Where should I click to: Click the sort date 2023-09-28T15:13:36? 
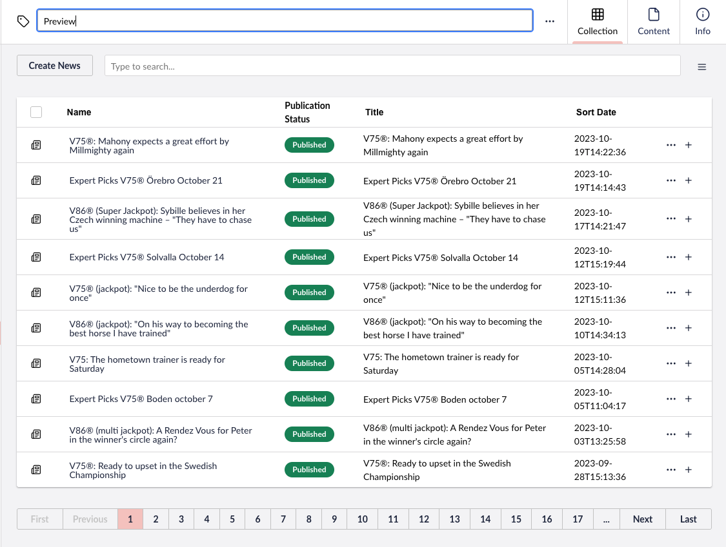[x=600, y=470]
